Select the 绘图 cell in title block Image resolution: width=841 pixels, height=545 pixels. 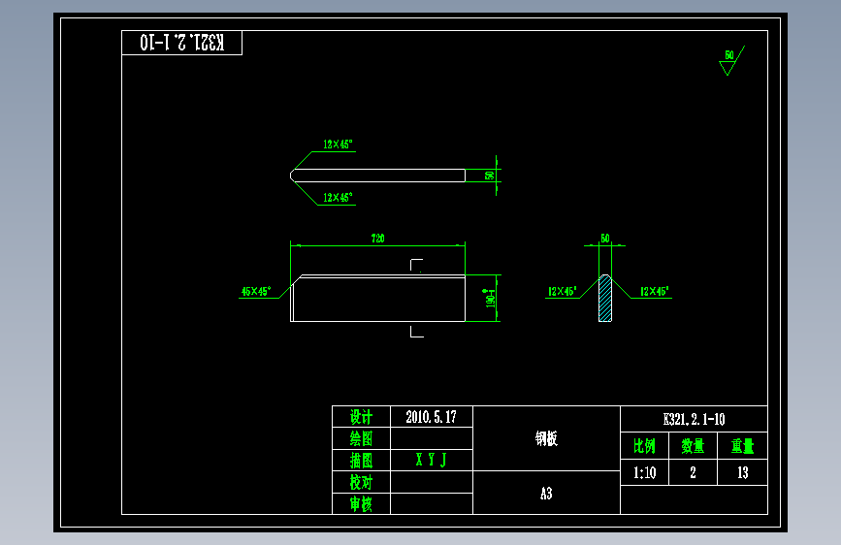tap(362, 438)
